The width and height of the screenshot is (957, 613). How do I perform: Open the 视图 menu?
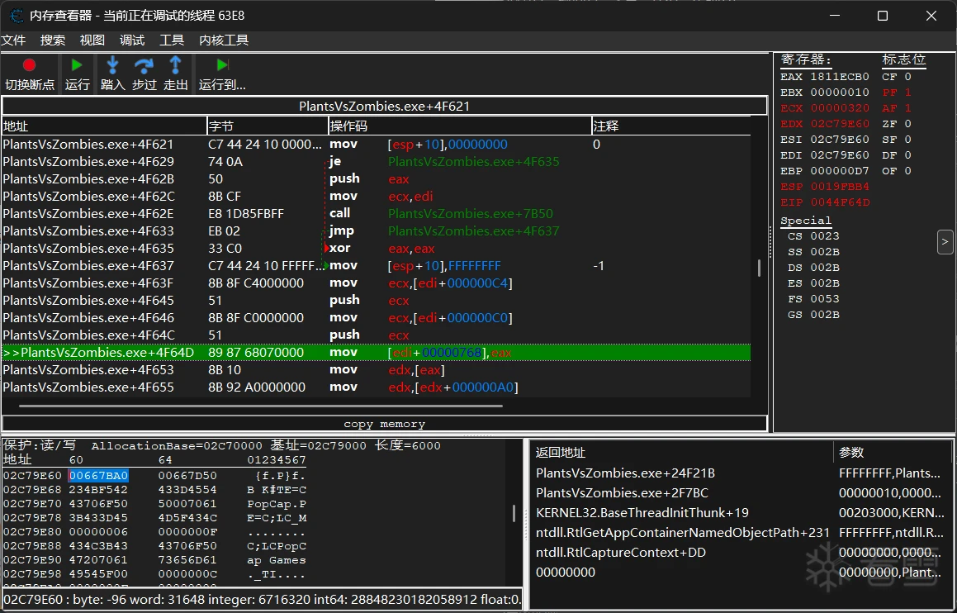(92, 40)
